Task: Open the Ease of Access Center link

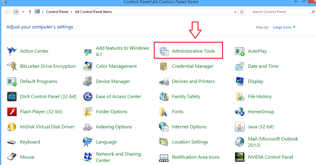Action: coord(118,97)
